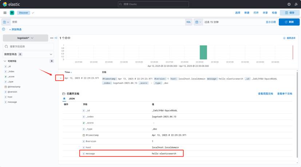Click the filter options circle icon

3,29
